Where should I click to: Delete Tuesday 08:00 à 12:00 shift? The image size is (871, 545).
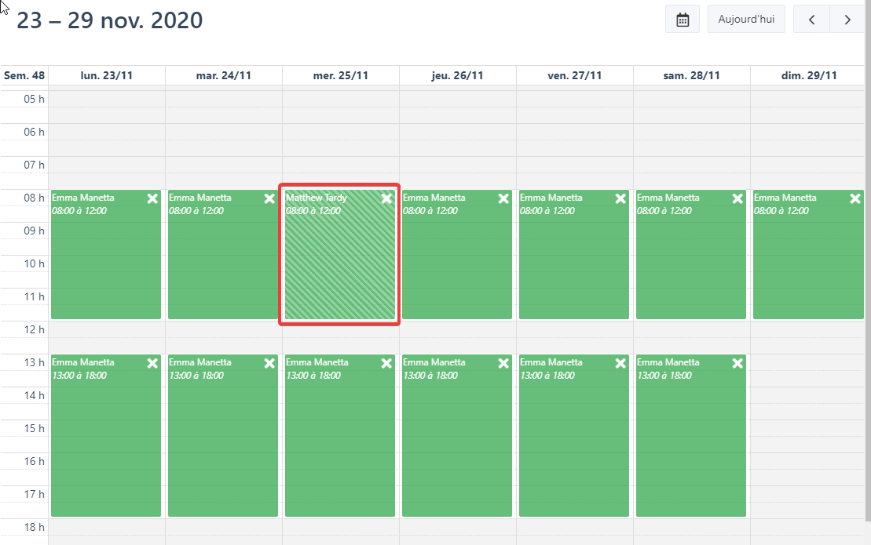tap(269, 199)
